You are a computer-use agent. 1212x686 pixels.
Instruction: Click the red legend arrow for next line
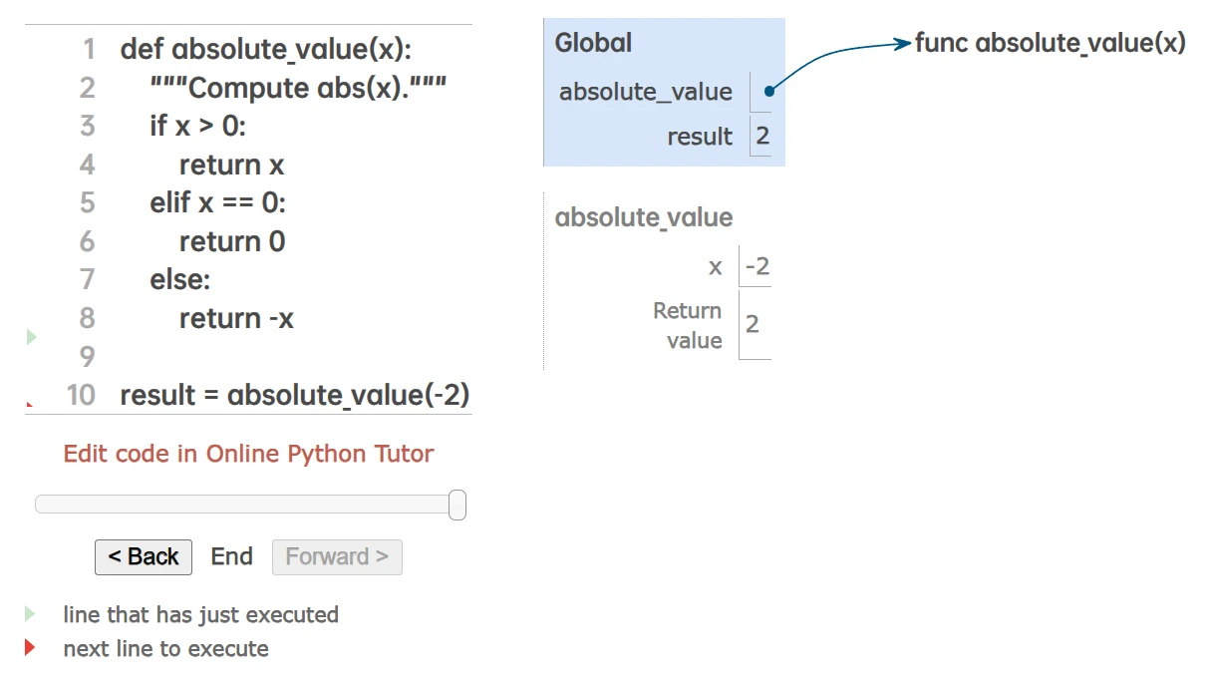(x=30, y=648)
